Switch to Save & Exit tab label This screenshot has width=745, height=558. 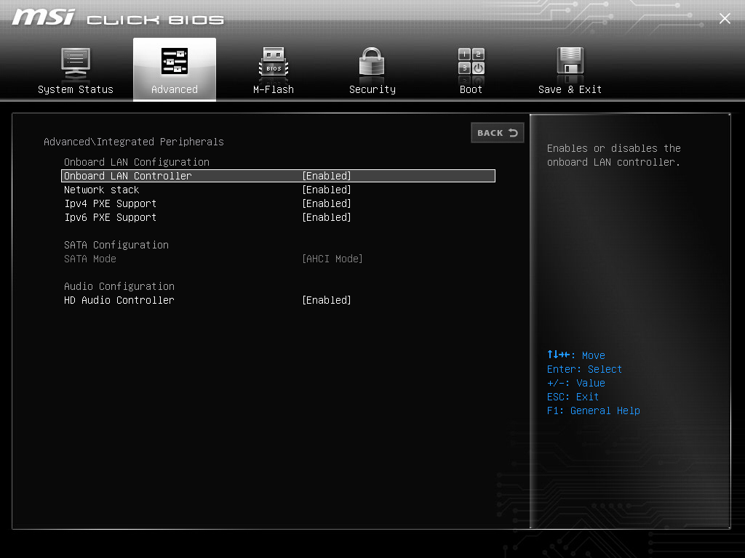point(570,89)
